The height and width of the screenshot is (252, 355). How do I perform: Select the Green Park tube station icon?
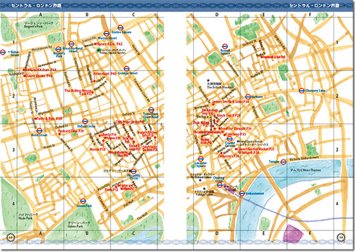point(83,201)
